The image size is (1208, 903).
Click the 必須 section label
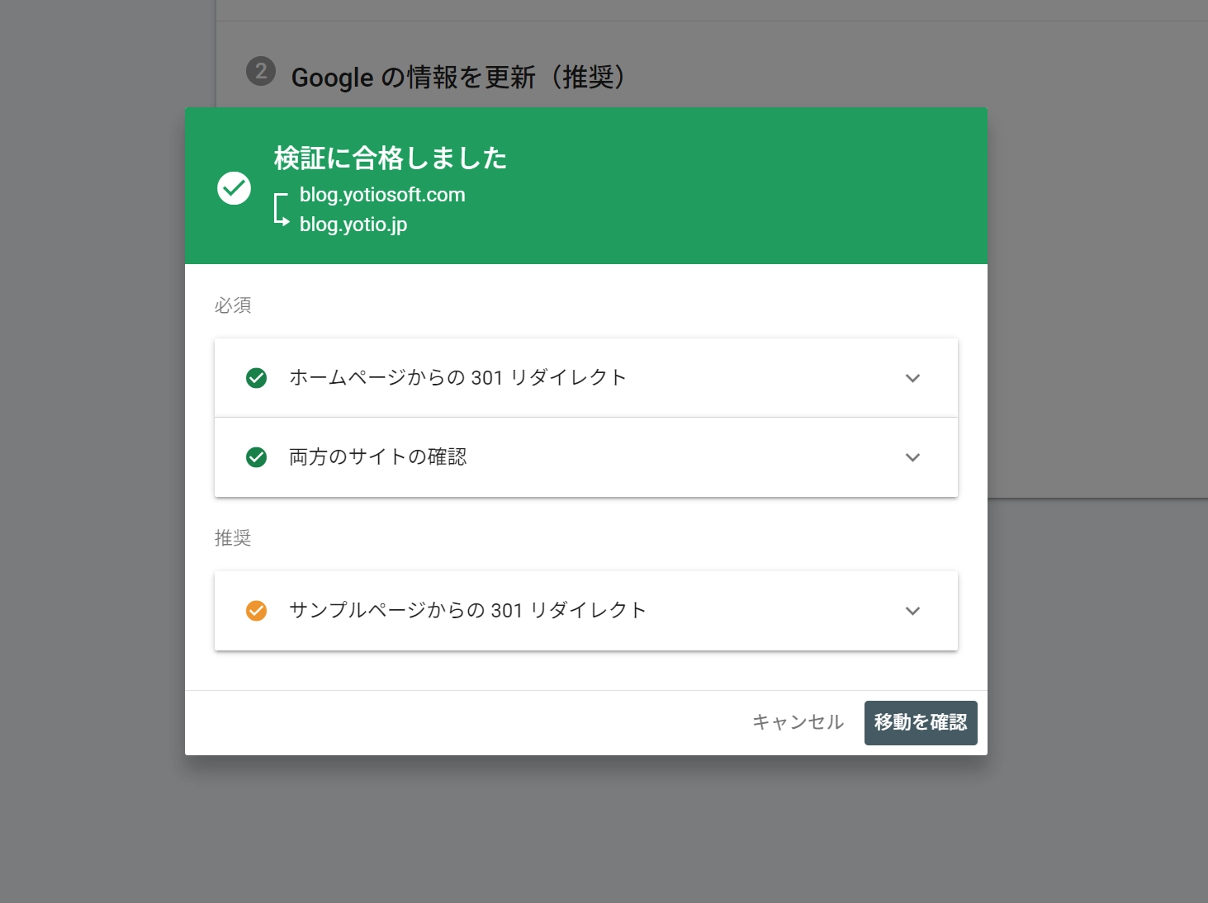233,305
